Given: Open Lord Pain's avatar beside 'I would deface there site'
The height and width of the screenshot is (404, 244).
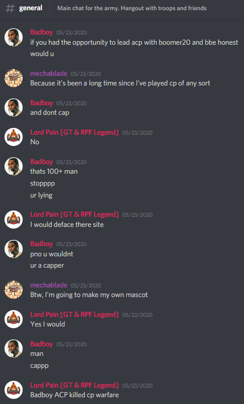Looking at the screenshot, I should point(14,220).
